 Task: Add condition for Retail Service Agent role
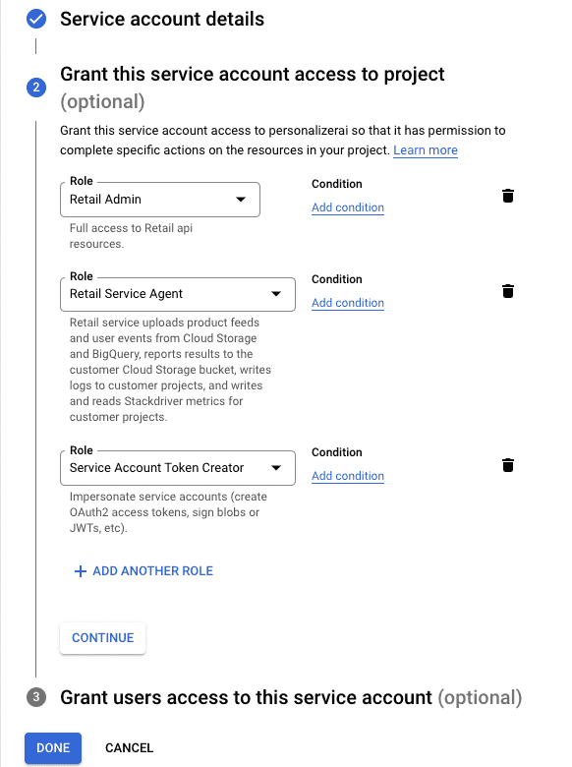[348, 303]
